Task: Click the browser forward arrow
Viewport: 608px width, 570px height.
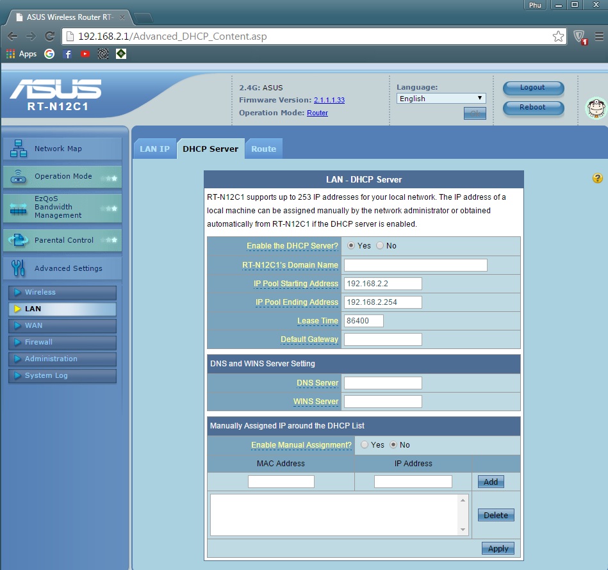Action: pos(31,37)
